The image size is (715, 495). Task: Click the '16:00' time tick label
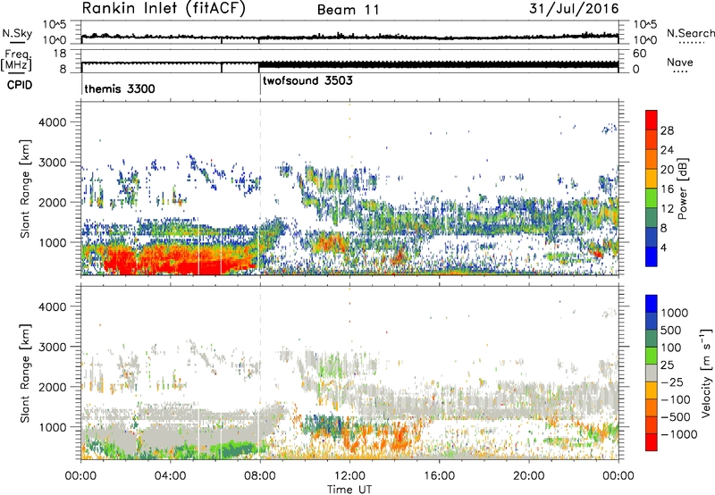coord(439,476)
